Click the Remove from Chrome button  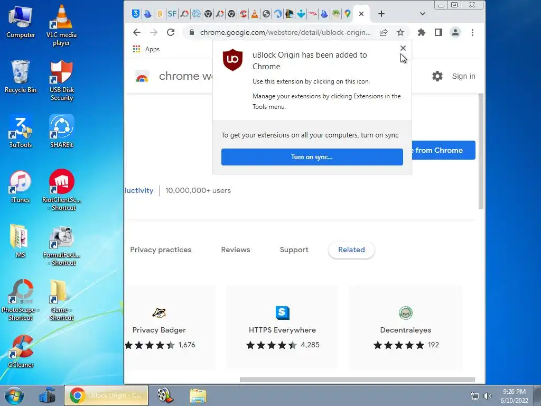[x=443, y=150]
